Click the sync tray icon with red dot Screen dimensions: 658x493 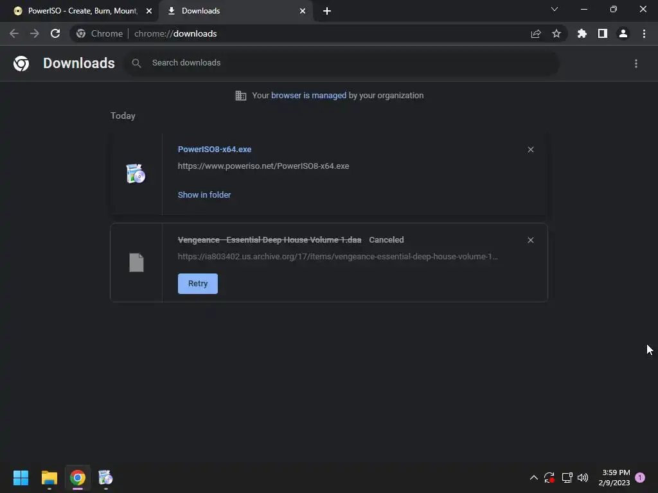click(x=549, y=478)
